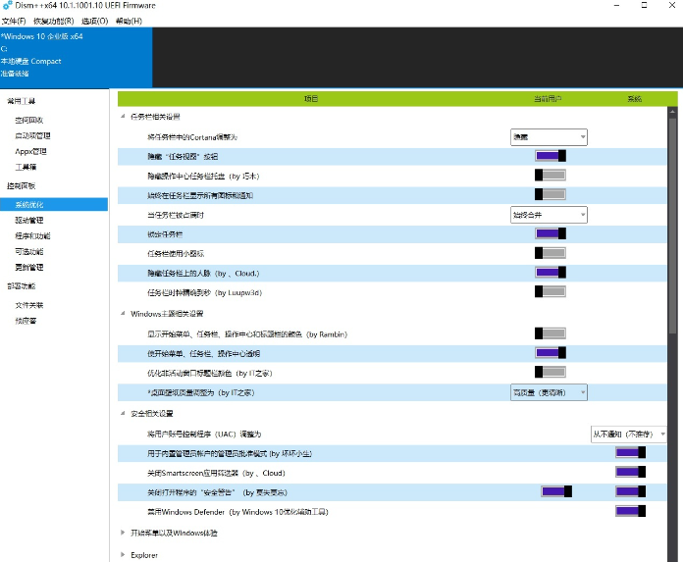
Task: Open the UAC level dropdown
Action: 628,434
